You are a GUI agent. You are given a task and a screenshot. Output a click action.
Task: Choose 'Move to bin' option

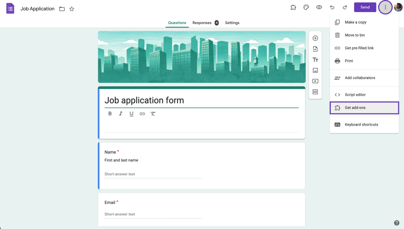(364, 35)
